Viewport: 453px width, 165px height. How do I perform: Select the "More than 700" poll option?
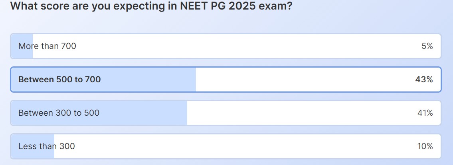pyautogui.click(x=226, y=46)
